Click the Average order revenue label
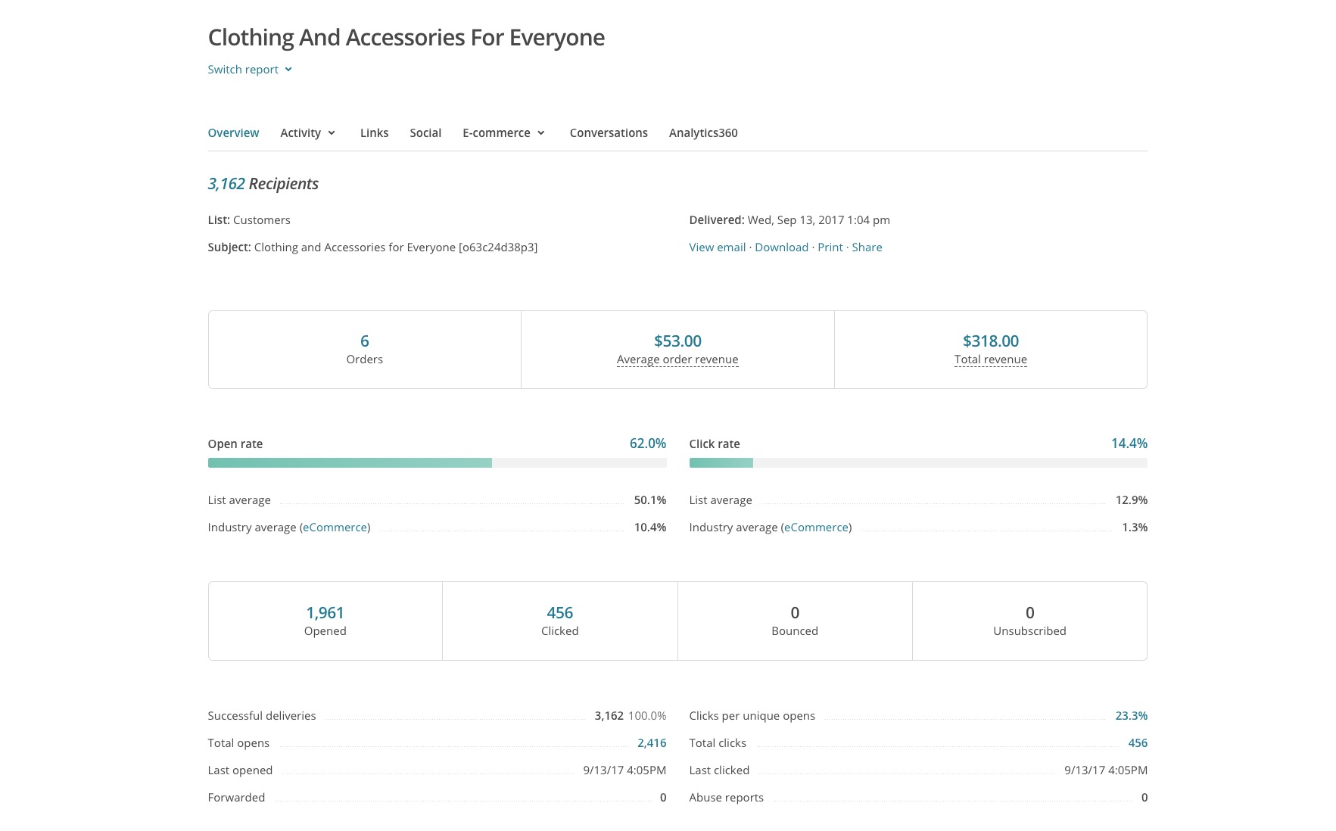Viewport: 1336px width, 831px height. coord(677,359)
